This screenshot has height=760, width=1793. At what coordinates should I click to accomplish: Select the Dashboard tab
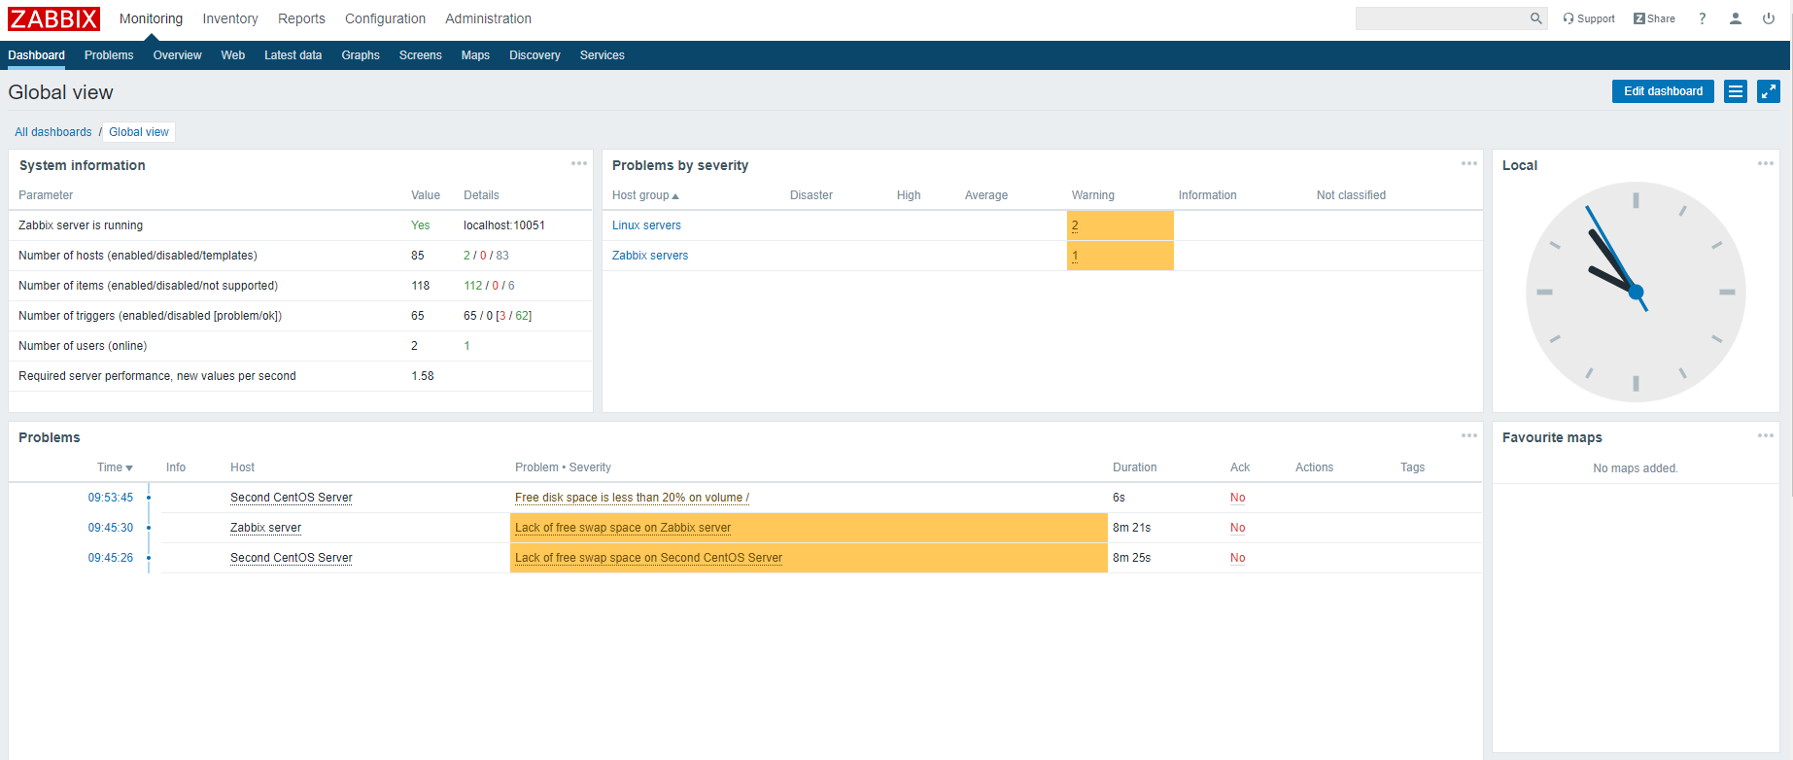click(x=37, y=55)
